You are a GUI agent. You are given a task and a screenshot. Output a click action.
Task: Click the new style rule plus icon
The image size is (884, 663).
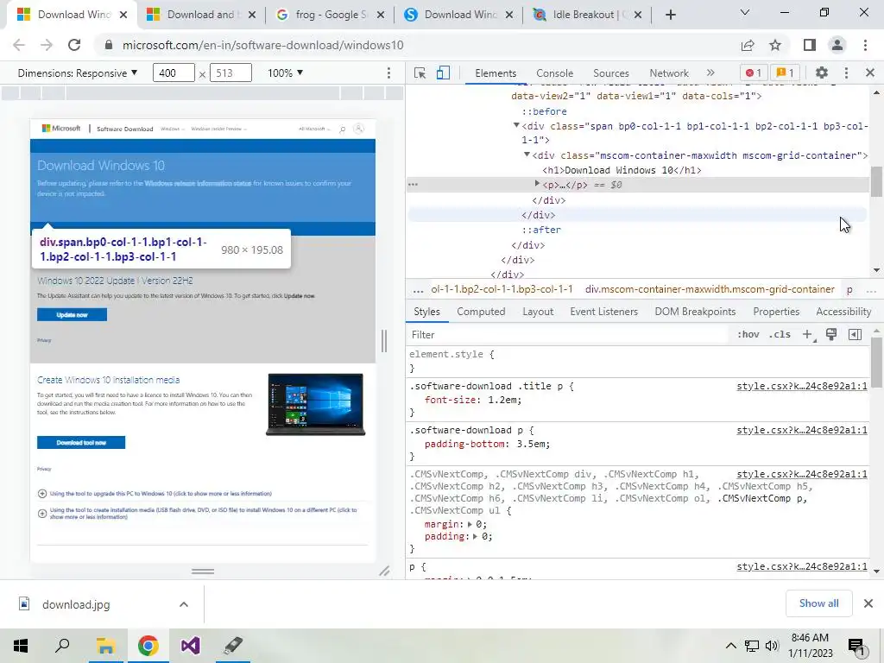pos(807,334)
